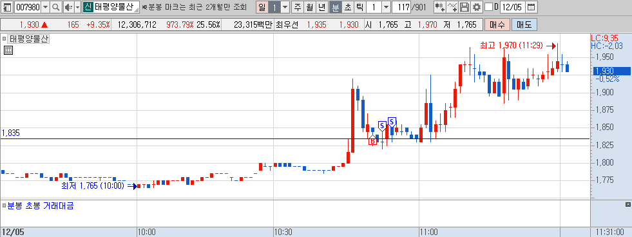Click the add candlestick chart icon
The image size is (632, 237).
tap(440, 7)
